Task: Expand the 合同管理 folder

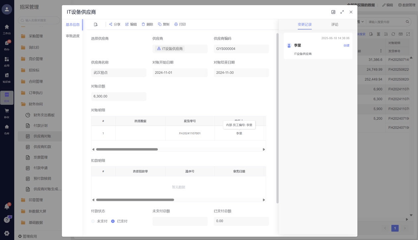Action: click(35, 82)
